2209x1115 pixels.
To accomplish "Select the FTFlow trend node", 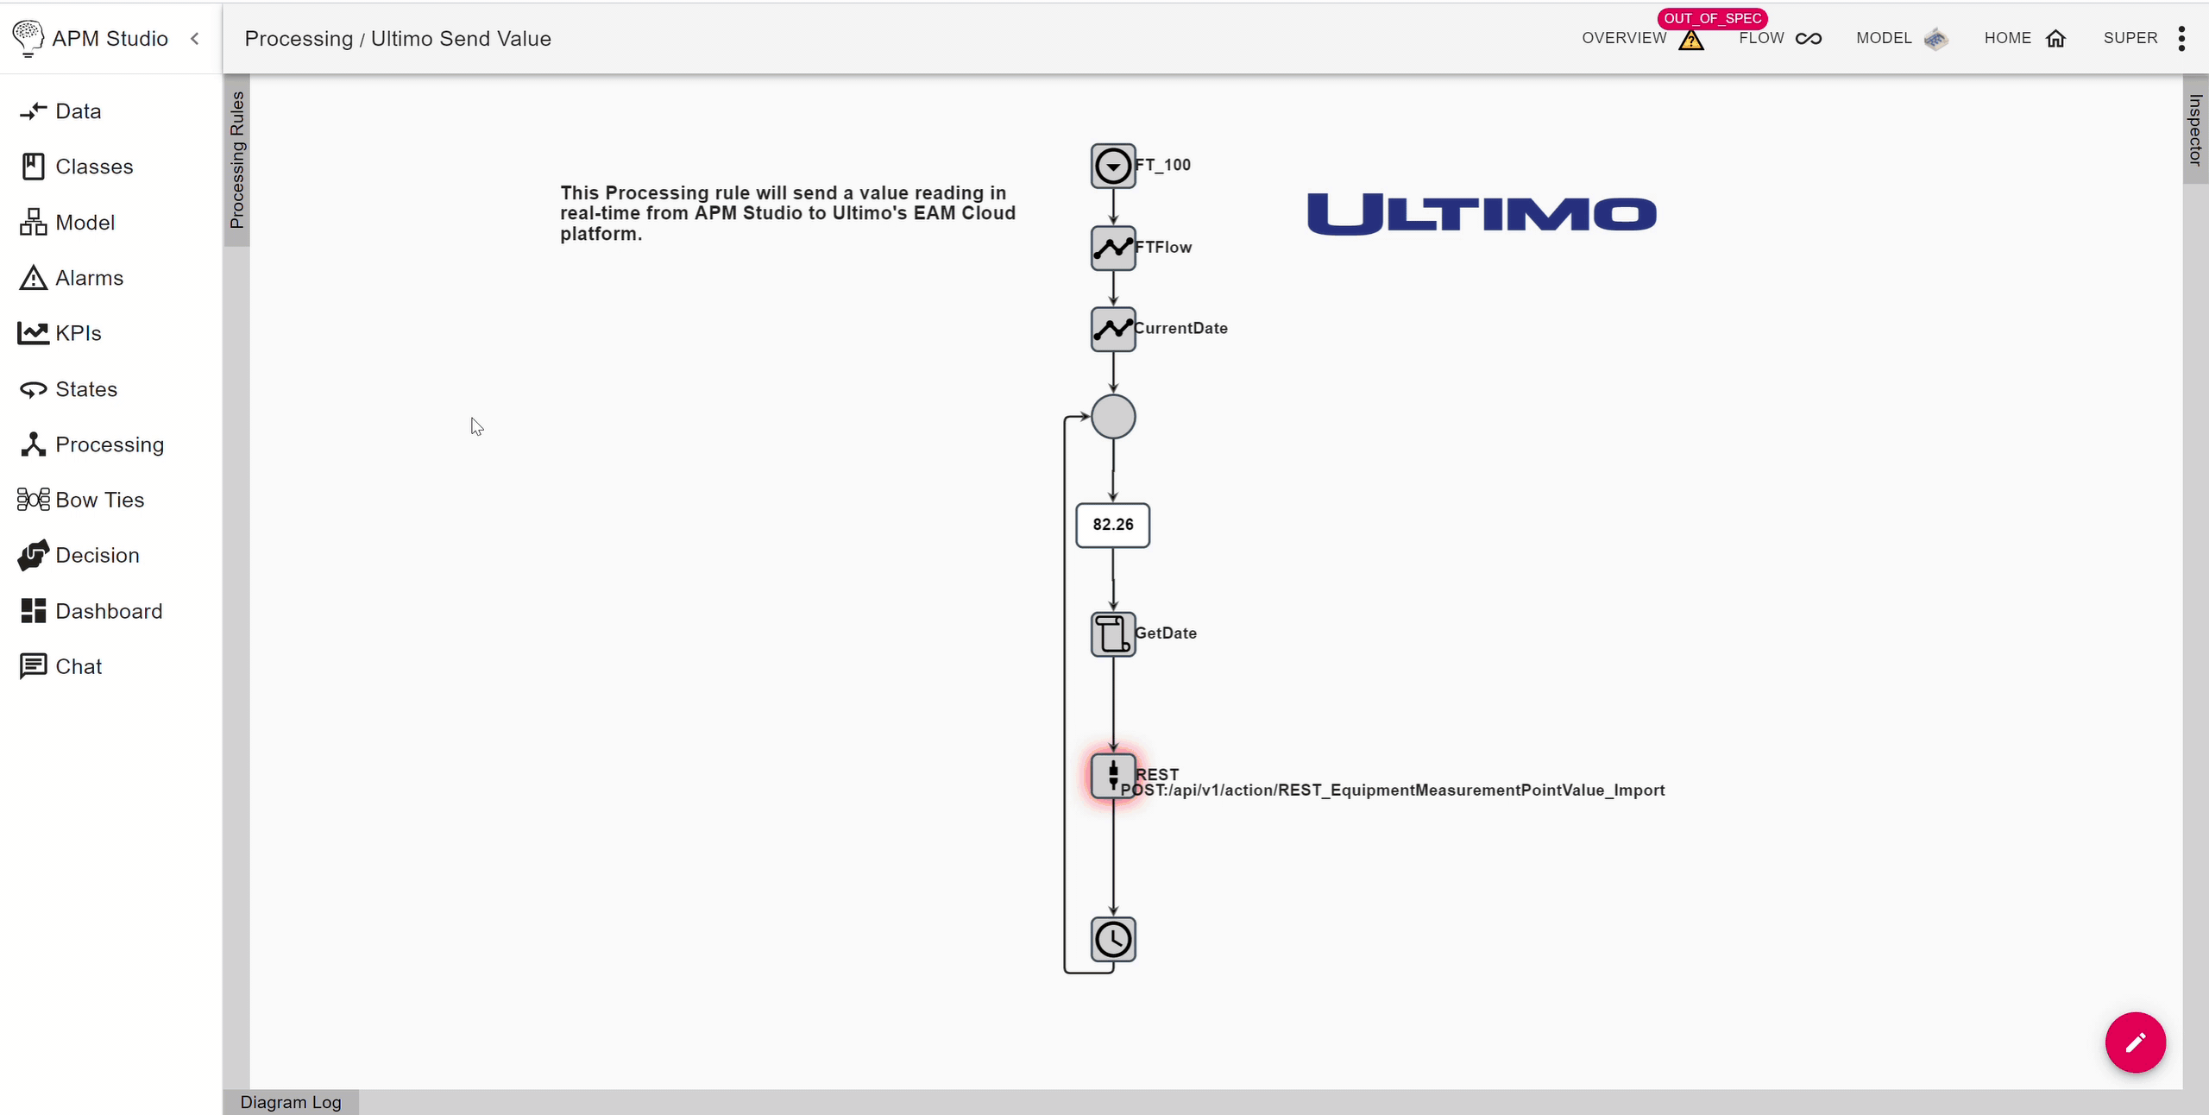I will [1113, 249].
